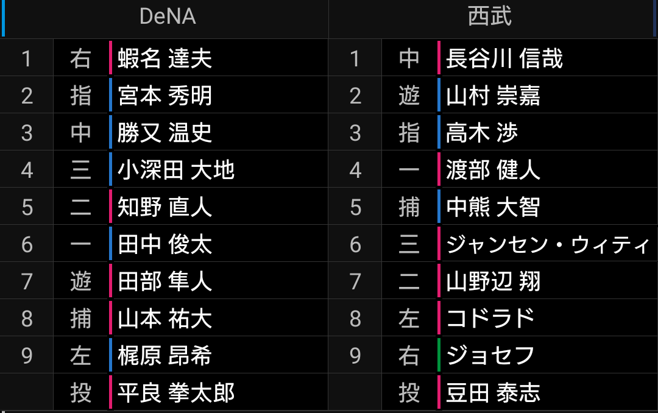Image resolution: width=658 pixels, height=413 pixels.
Task: Open 小深田 大地 player entry
Action: (176, 170)
